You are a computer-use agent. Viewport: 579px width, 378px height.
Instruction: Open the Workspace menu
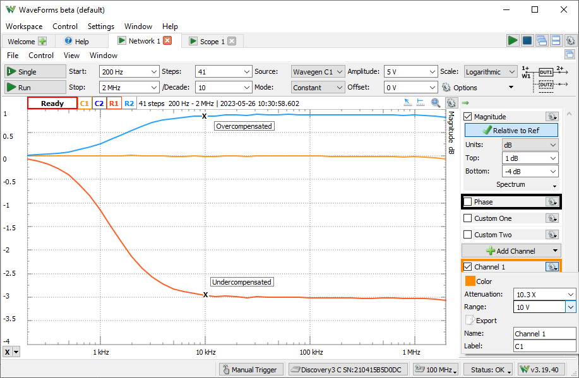(24, 27)
